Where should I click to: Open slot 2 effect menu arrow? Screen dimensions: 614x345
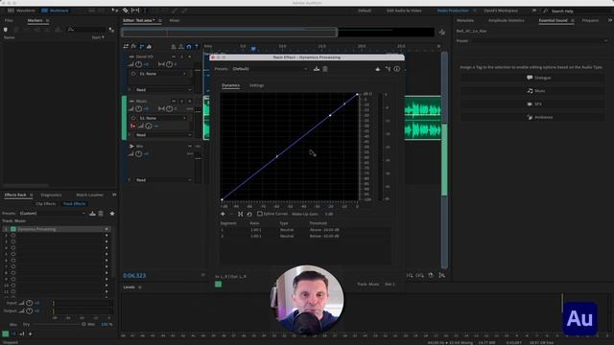106,236
